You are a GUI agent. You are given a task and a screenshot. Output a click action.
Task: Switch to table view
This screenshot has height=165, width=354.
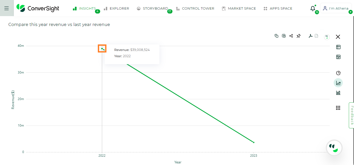338,47
